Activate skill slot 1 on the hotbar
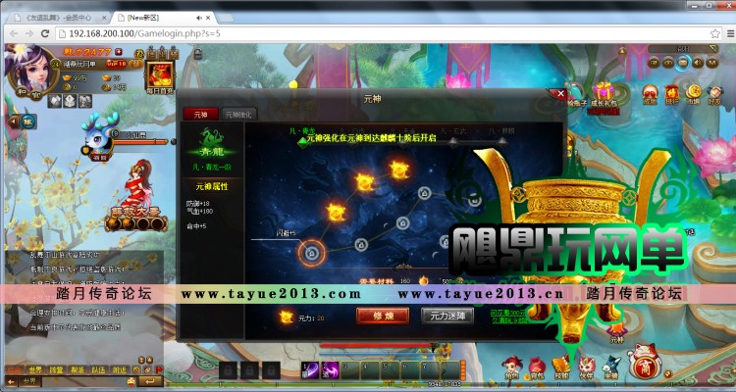 (310, 370)
